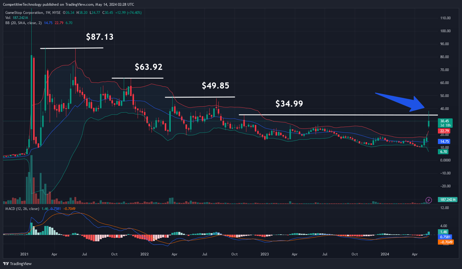Click the blue 14.75 basis axis label
The height and width of the screenshot is (269, 462).
[444, 142]
